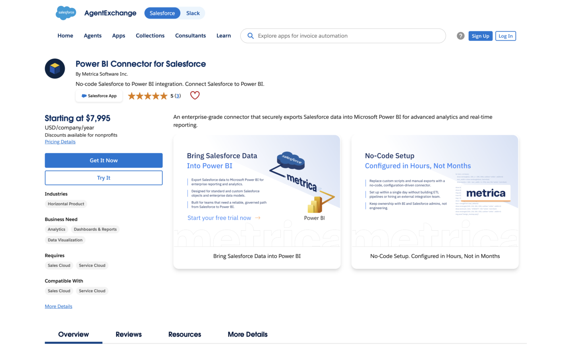Image resolution: width=572 pixels, height=358 pixels.
Task: Click Discounts available for nonprofits text
Action: 81,135
